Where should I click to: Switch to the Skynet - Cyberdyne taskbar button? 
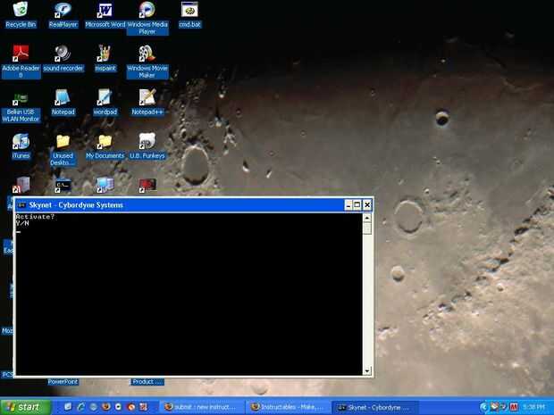tap(374, 407)
